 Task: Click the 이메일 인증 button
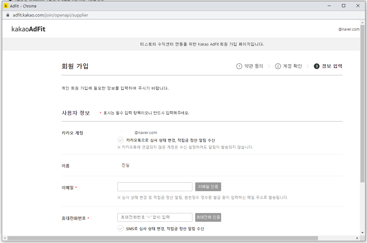tap(208, 187)
